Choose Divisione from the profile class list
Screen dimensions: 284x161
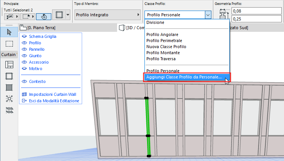coord(187,22)
